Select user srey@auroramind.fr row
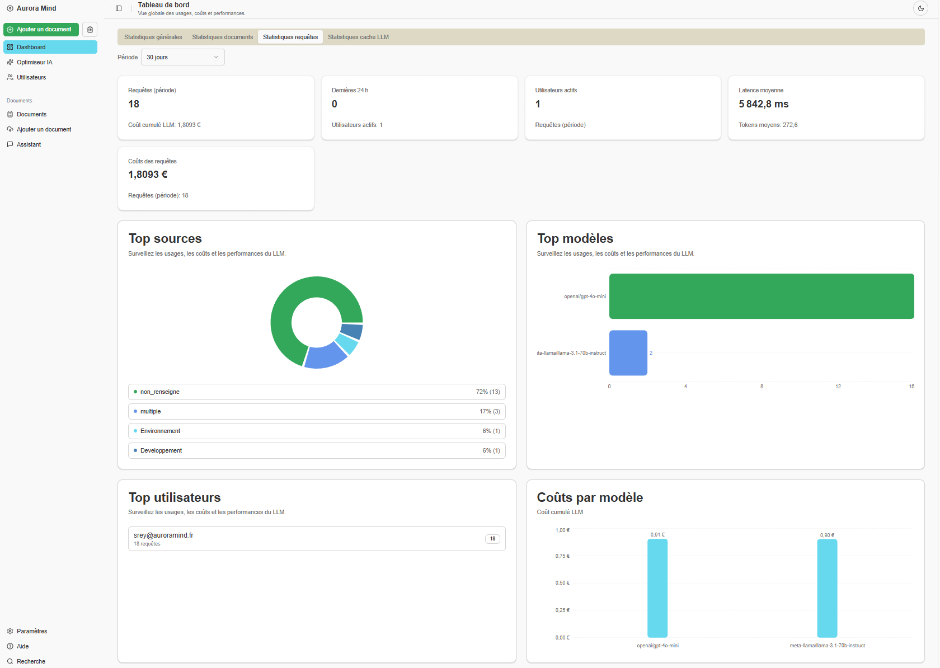This screenshot has width=940, height=668. 317,539
